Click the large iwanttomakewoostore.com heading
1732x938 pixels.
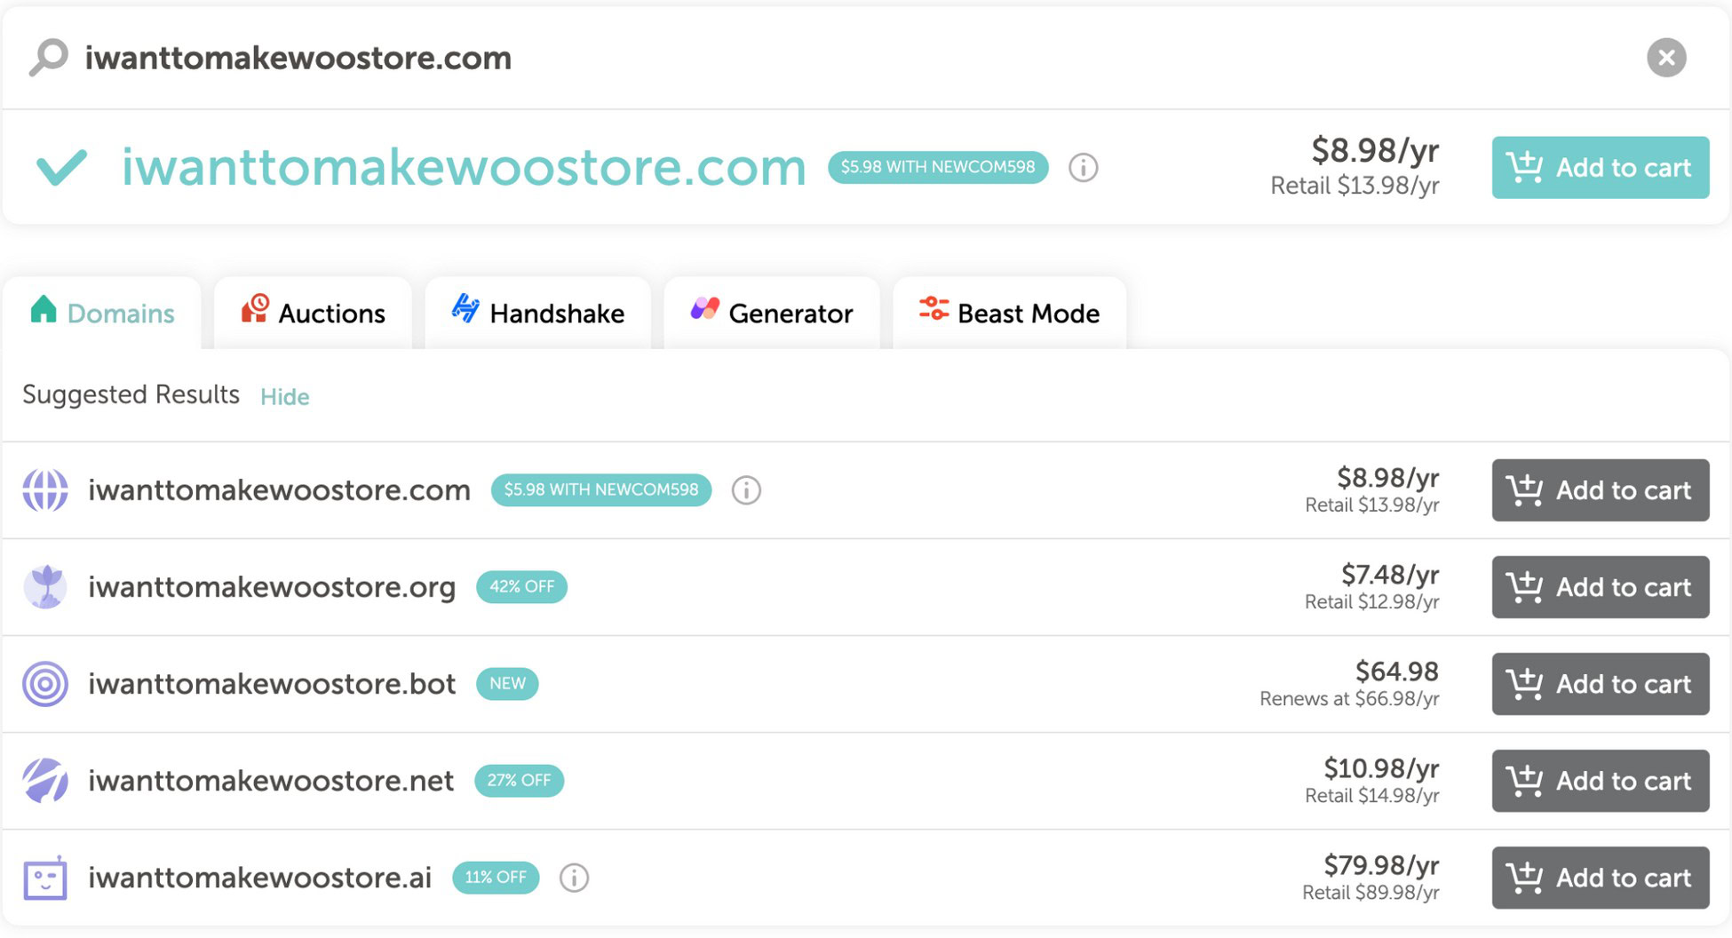point(464,167)
